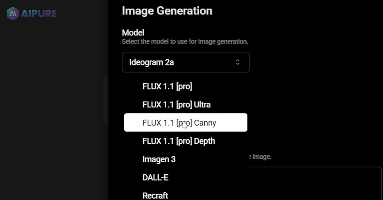Click the model selection helper description
Screen dimensions: 383x200
(185, 42)
